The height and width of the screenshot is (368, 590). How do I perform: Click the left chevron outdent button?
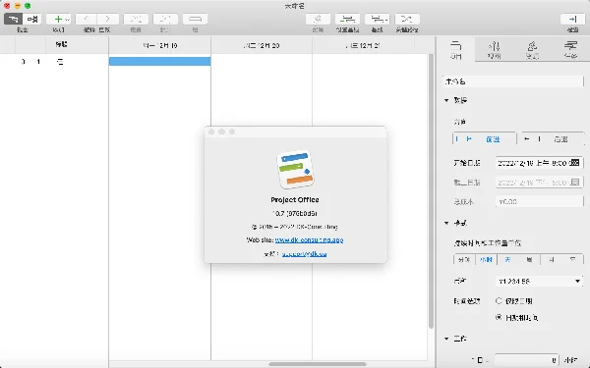coord(87,19)
